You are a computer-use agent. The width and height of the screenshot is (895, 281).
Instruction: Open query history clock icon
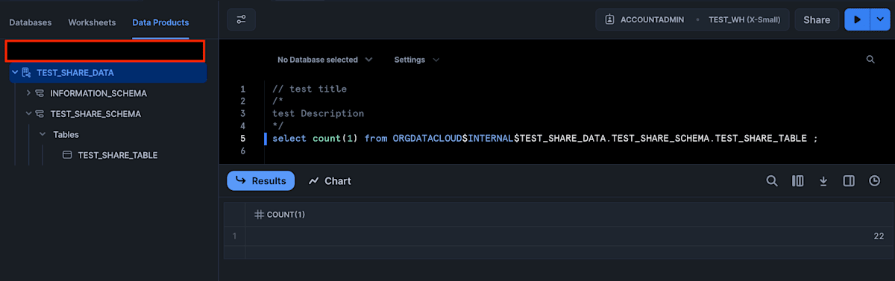[875, 181]
